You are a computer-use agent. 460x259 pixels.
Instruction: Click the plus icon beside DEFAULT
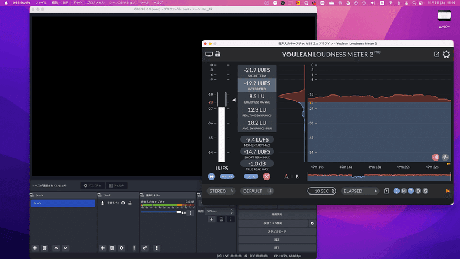270,191
